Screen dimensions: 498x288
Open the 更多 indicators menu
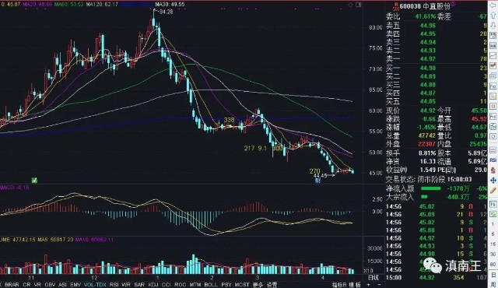click(258, 285)
